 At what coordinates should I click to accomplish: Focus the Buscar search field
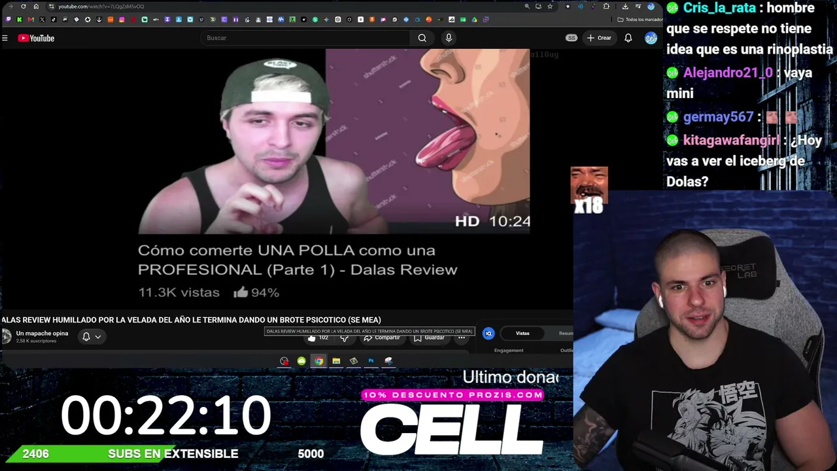point(304,38)
